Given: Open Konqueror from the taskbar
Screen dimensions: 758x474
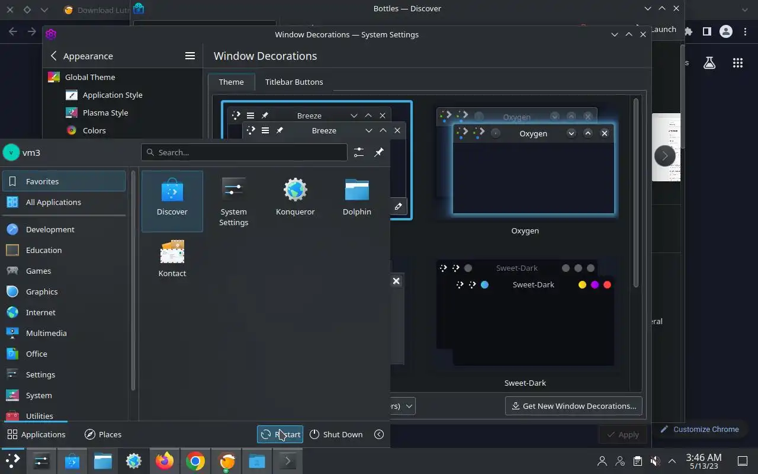Looking at the screenshot, I should [134, 461].
